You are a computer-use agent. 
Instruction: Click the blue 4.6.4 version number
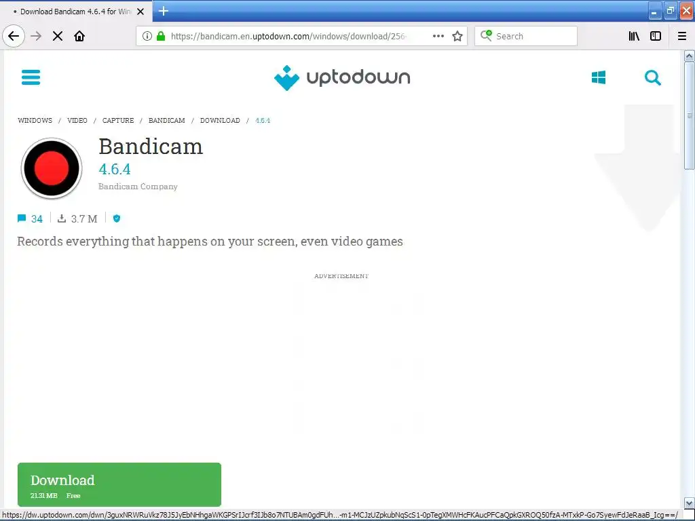click(115, 169)
